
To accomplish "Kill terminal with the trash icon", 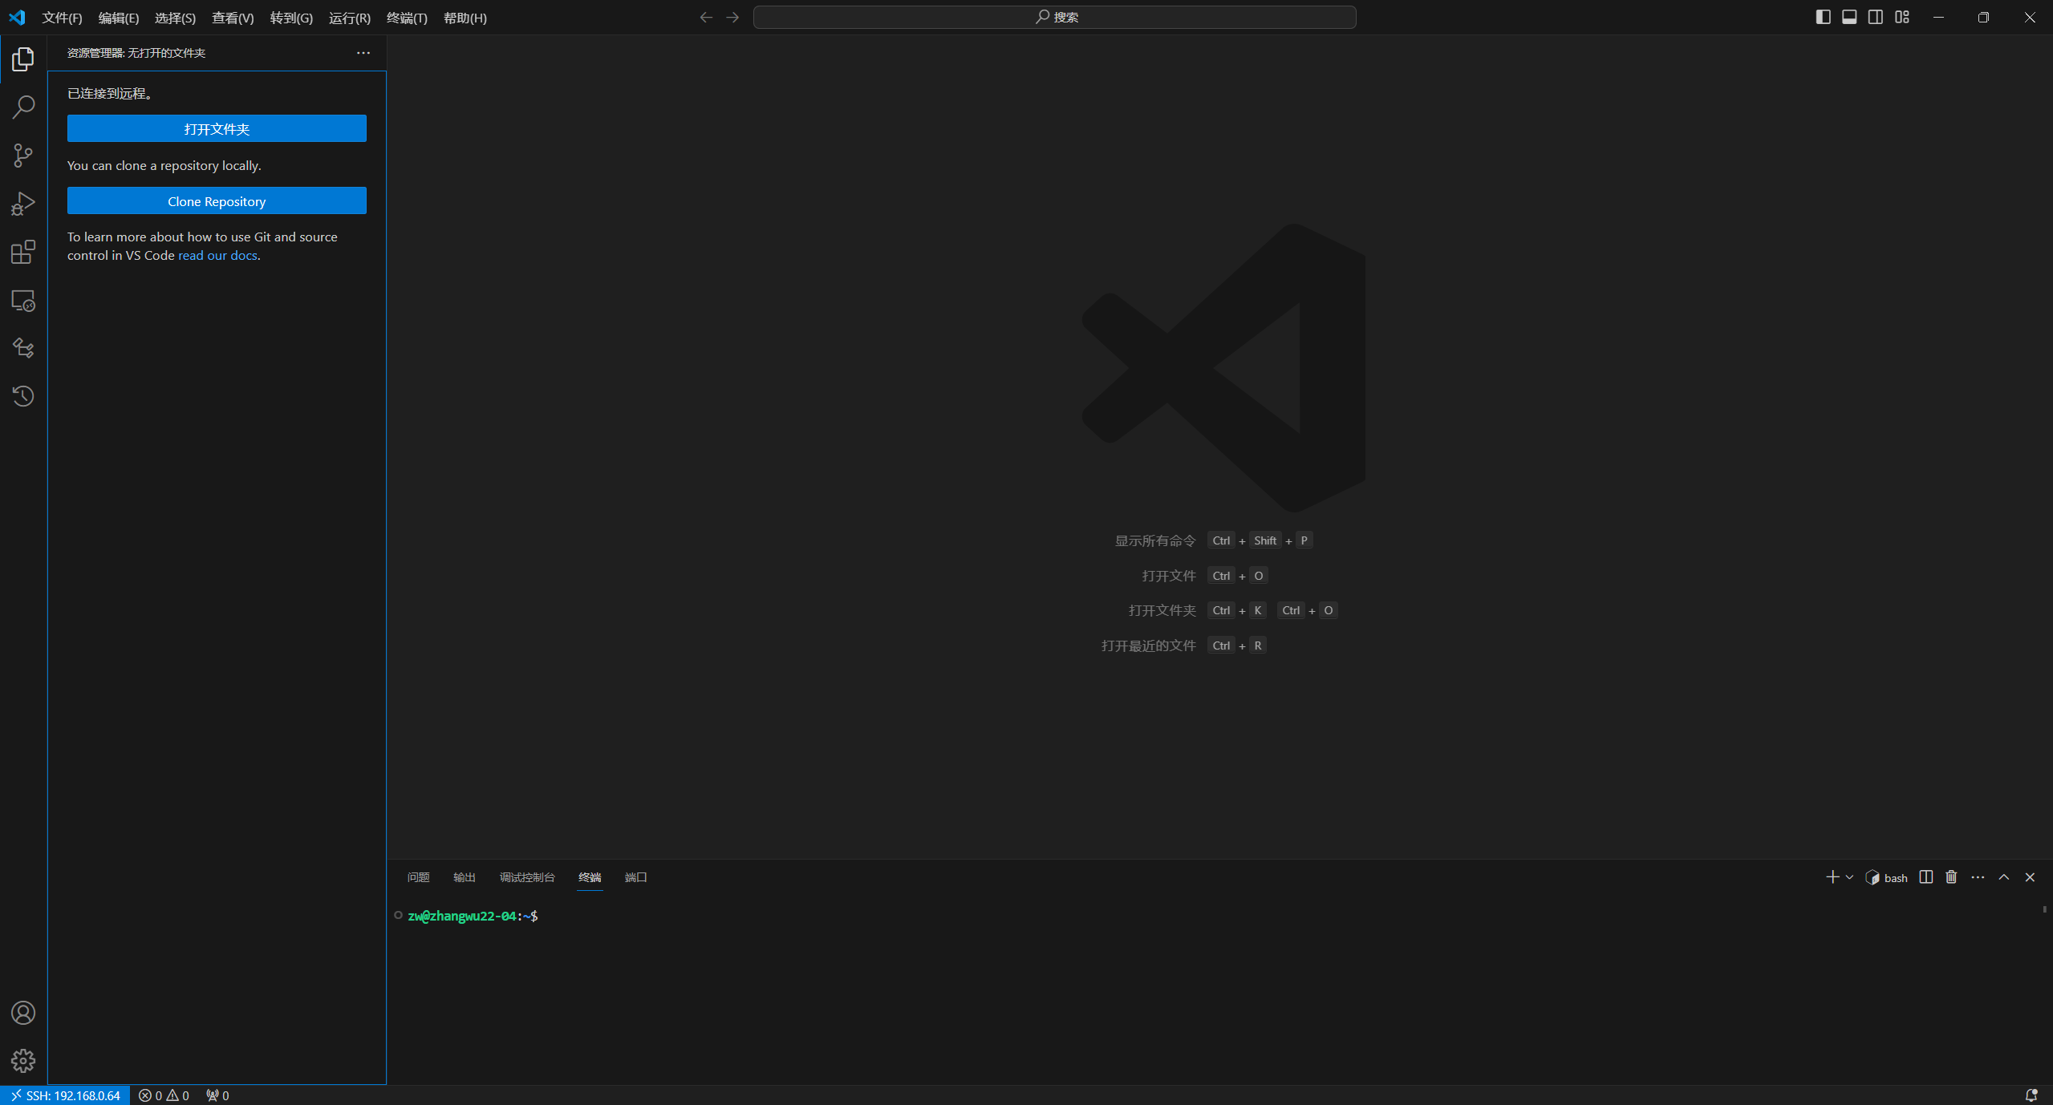I will click(1951, 877).
